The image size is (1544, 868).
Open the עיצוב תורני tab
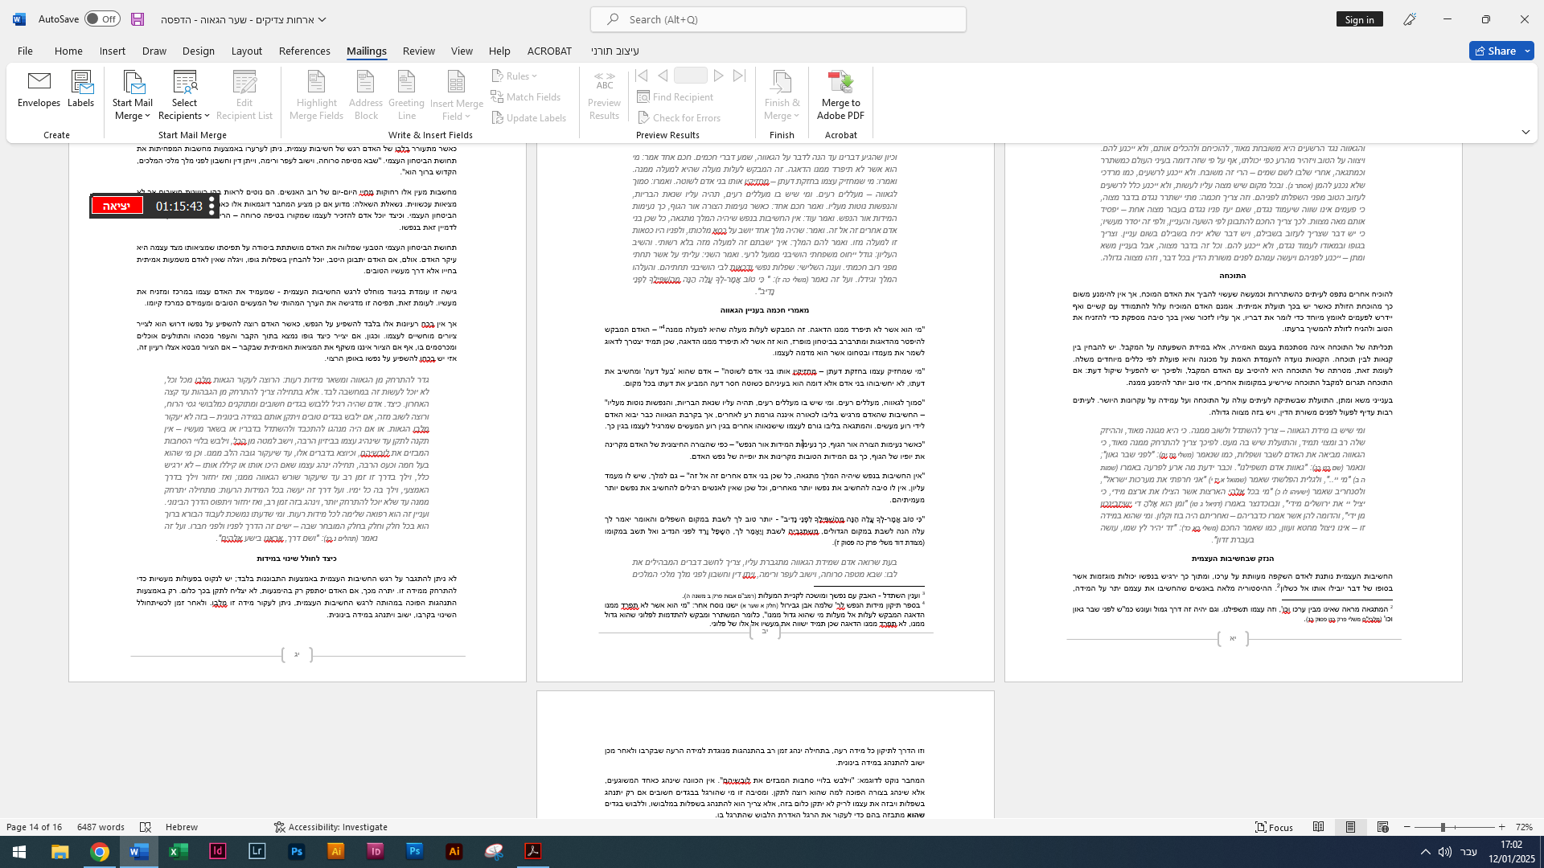[x=615, y=51]
